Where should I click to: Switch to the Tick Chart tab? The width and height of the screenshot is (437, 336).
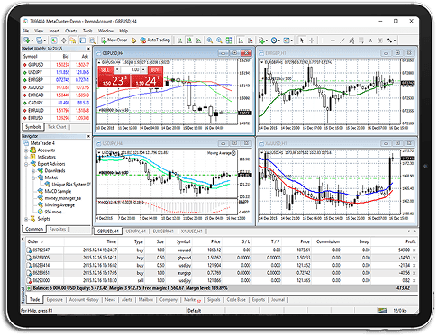tap(57, 127)
